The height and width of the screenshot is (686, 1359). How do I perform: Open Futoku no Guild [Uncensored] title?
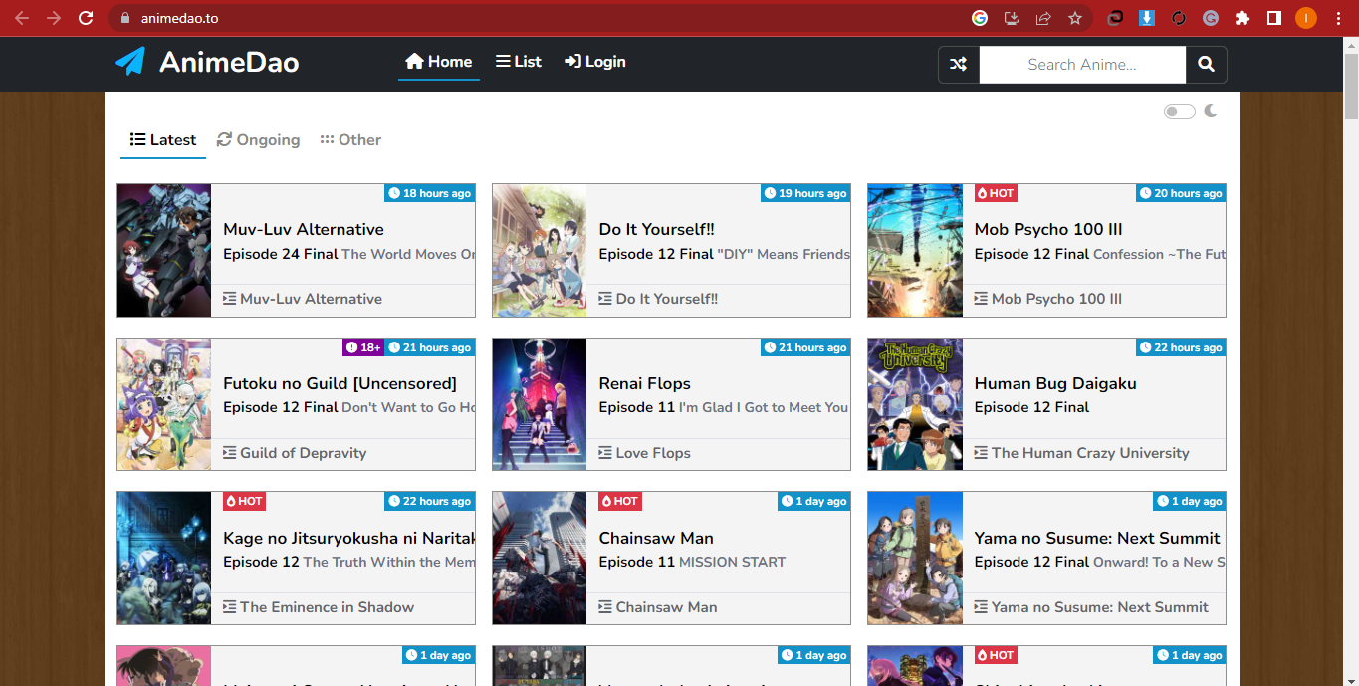tap(340, 383)
